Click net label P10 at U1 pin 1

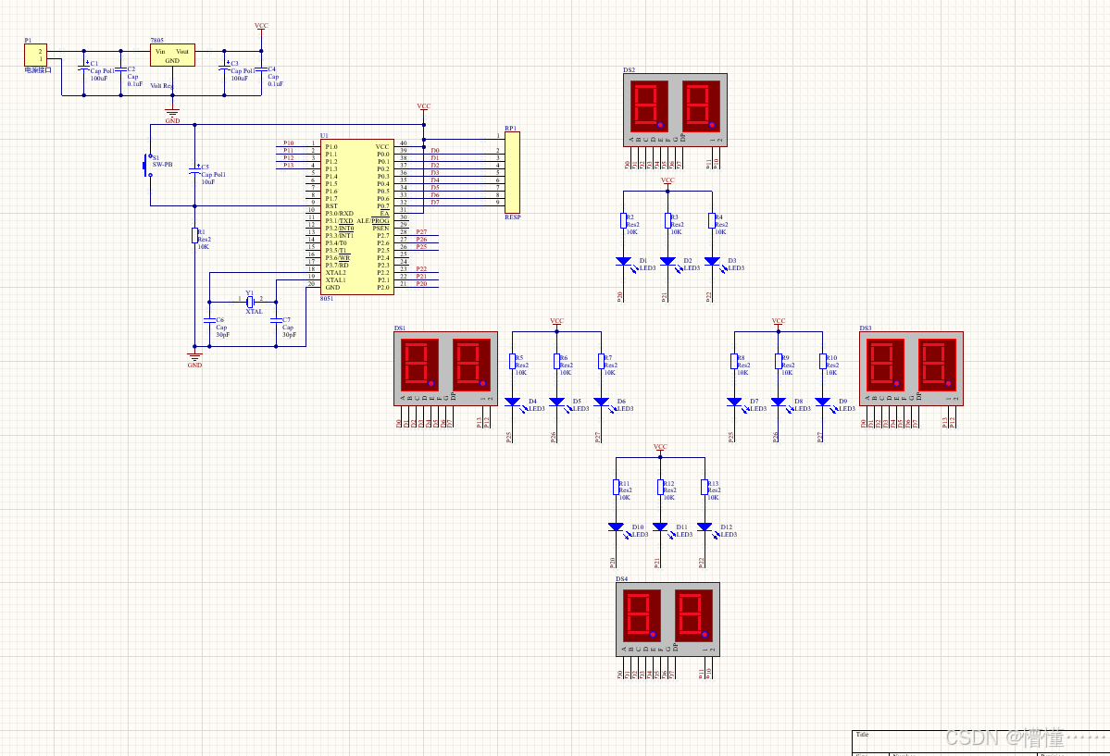289,143
